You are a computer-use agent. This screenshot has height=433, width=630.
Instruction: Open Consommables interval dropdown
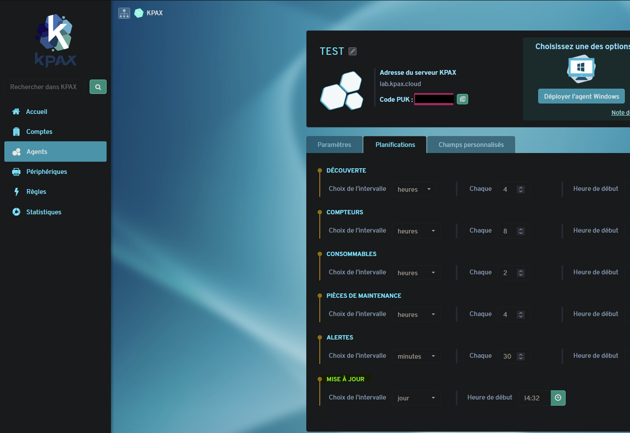click(416, 273)
